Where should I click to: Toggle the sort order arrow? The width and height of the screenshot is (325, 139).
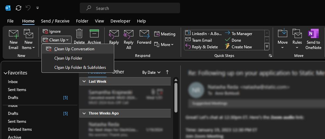pos(167,72)
